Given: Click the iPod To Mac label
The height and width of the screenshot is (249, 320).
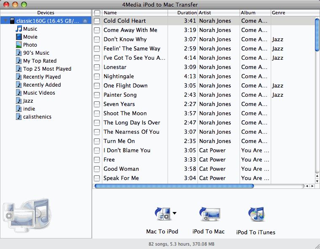Looking at the screenshot, I should 208,231.
